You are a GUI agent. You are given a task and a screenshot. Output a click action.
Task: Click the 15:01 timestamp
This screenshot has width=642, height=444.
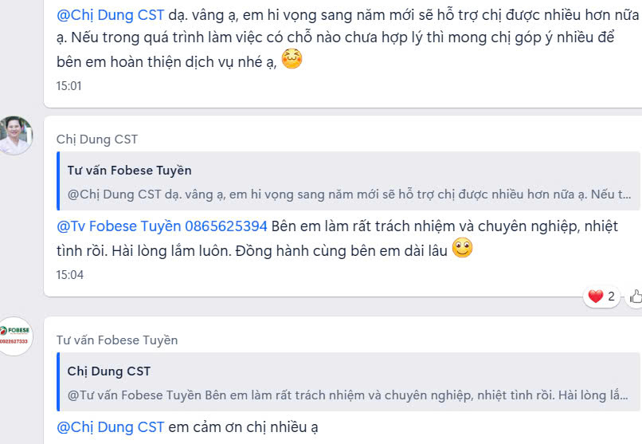point(69,86)
